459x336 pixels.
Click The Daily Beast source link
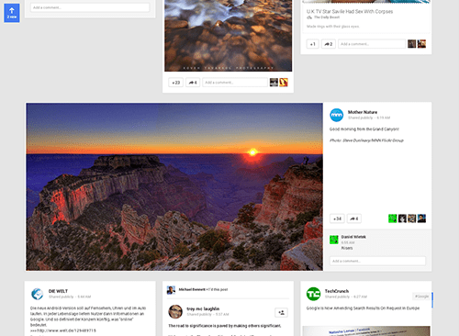click(327, 17)
